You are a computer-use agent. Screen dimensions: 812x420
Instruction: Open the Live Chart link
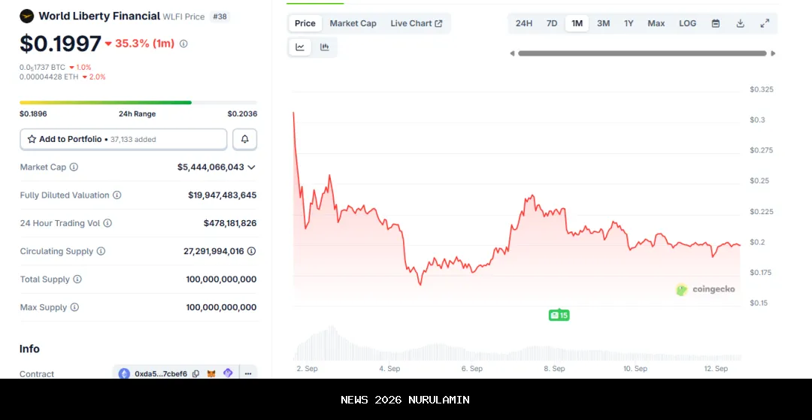point(416,23)
